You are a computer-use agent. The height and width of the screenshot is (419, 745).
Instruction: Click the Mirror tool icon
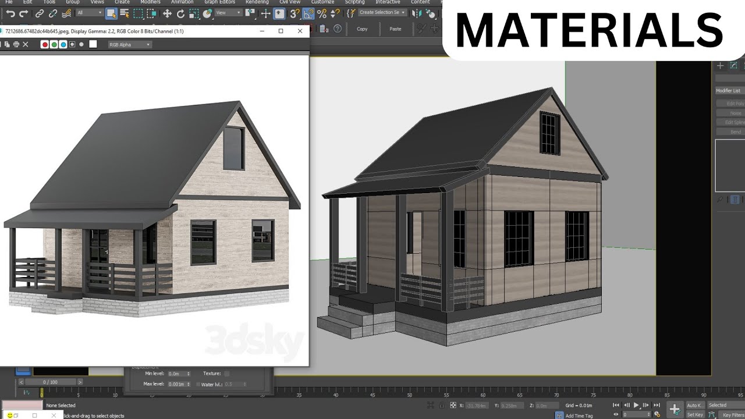point(418,13)
